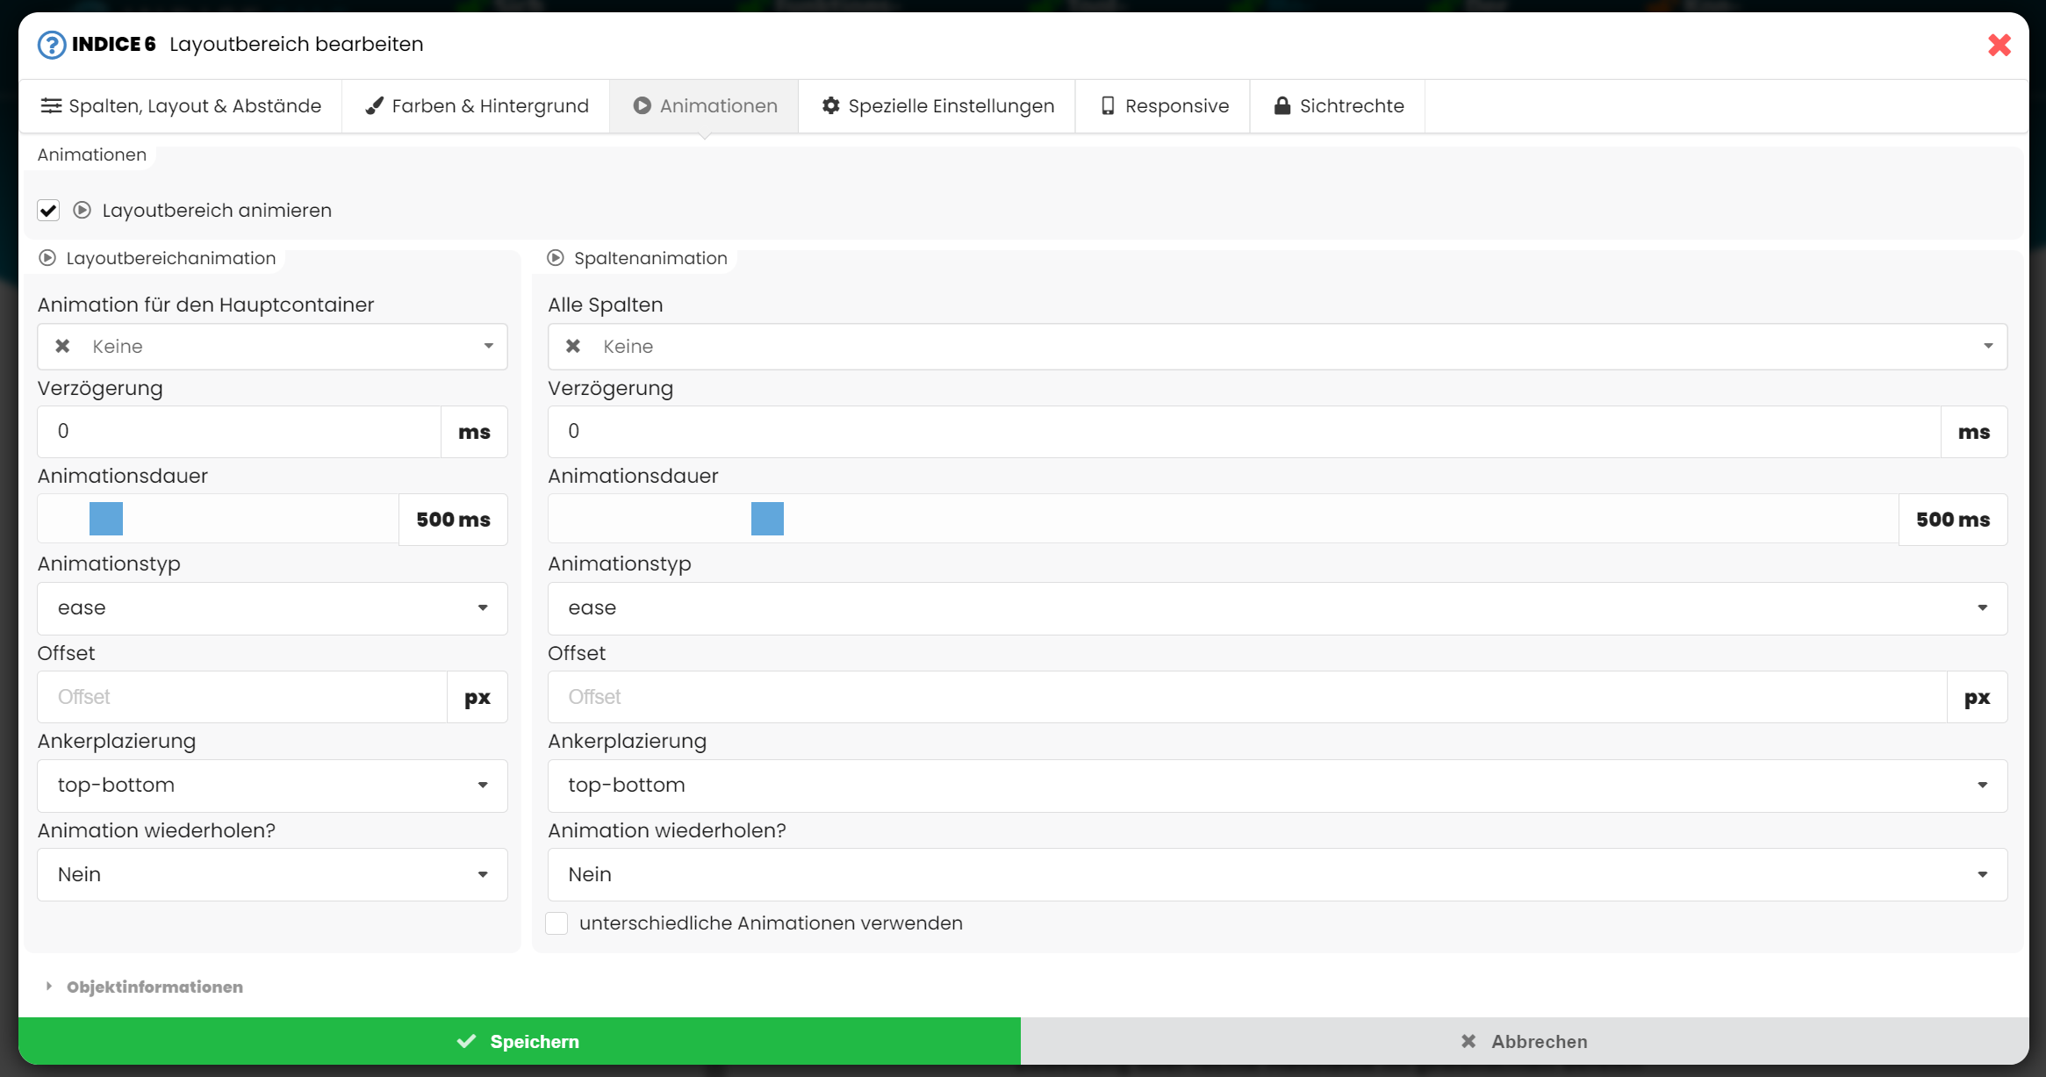
Task: Enable unterschiedliche Animationen verwenden checkbox
Action: [x=556, y=923]
